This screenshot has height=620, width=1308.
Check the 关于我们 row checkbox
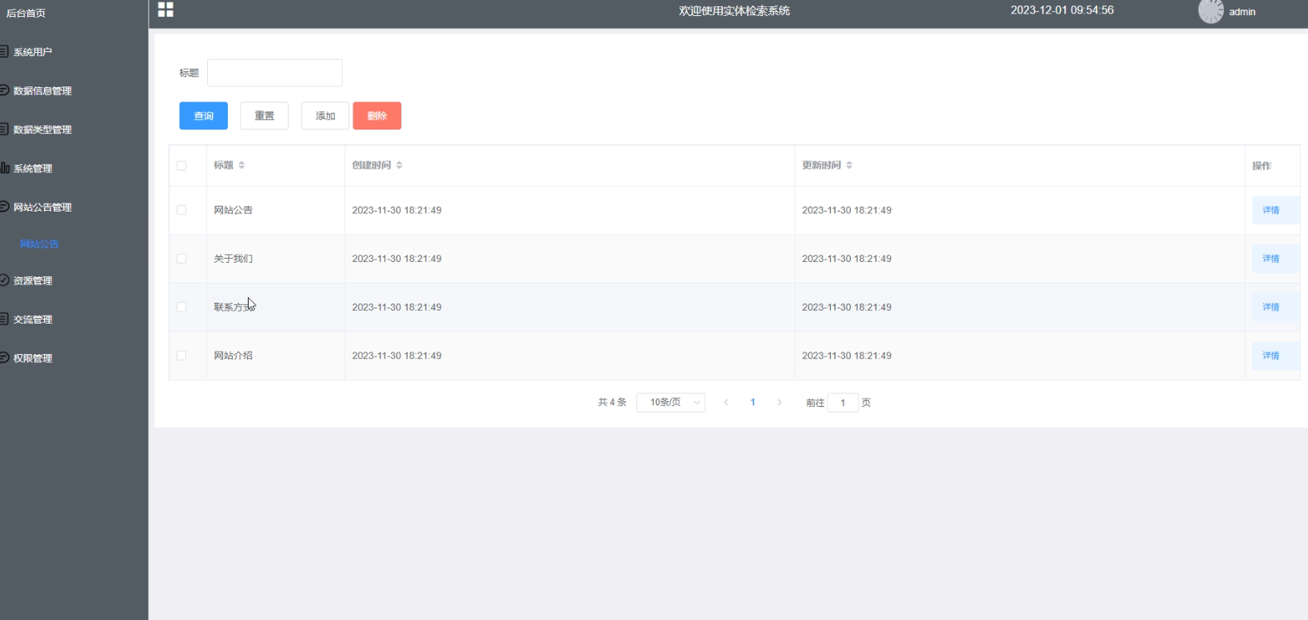point(181,259)
